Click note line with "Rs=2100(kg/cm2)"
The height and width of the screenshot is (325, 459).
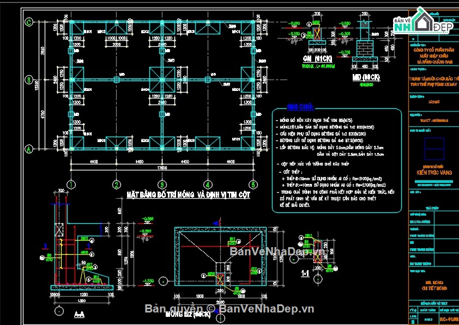[x=331, y=179]
